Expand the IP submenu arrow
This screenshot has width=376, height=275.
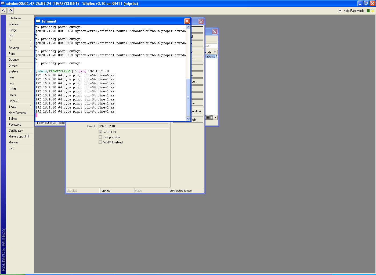(31, 42)
